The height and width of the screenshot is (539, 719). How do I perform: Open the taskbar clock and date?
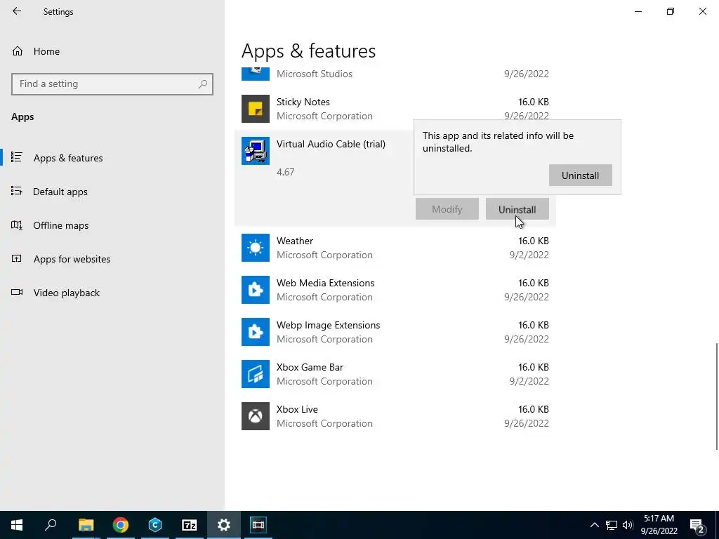coord(659,525)
